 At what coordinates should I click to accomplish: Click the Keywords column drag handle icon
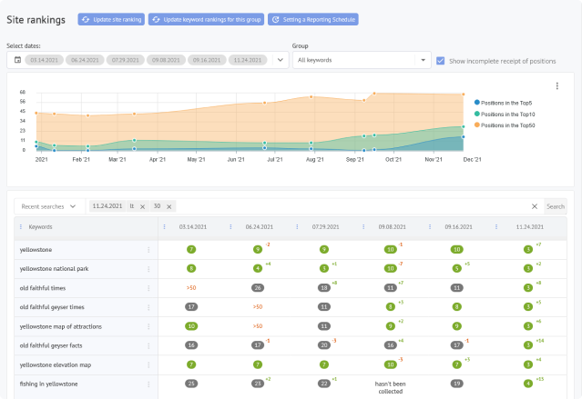click(x=22, y=227)
